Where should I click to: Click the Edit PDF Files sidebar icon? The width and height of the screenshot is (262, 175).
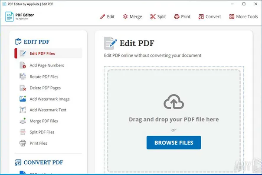23,54
